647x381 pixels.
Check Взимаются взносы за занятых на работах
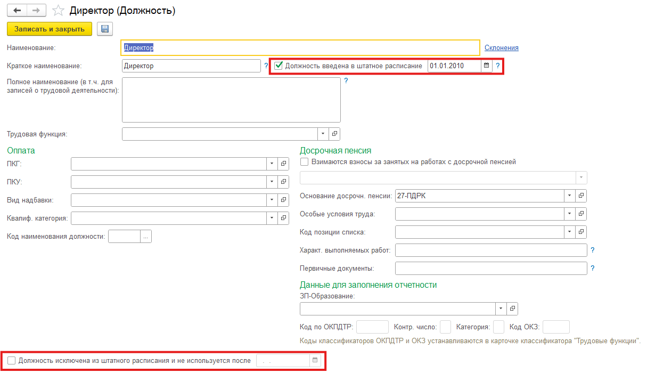305,162
